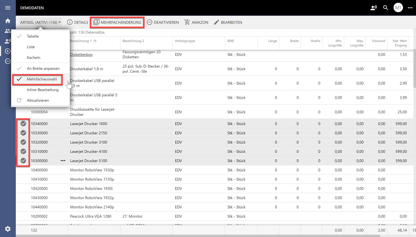416x237 pixels.
Task: Click the Bearbeiten pencil icon
Action: click(x=217, y=22)
